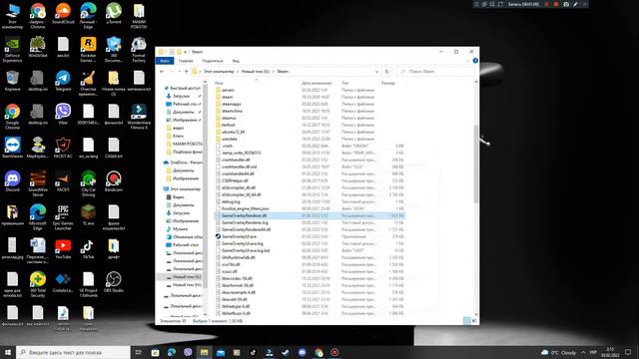Open the TikTok desktop shortcut
Image resolution: width=639 pixels, height=359 pixels.
click(x=89, y=248)
